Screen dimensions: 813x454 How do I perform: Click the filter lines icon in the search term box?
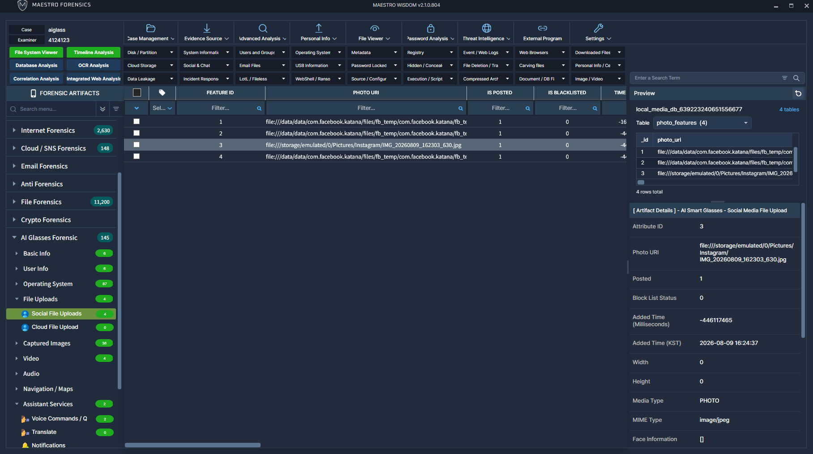(784, 78)
